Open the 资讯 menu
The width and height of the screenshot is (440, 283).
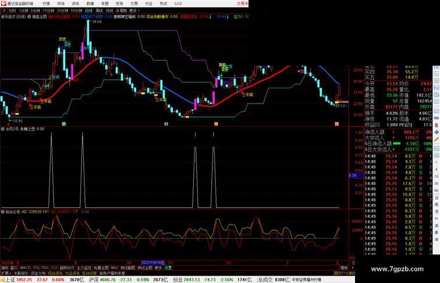pos(76,3)
